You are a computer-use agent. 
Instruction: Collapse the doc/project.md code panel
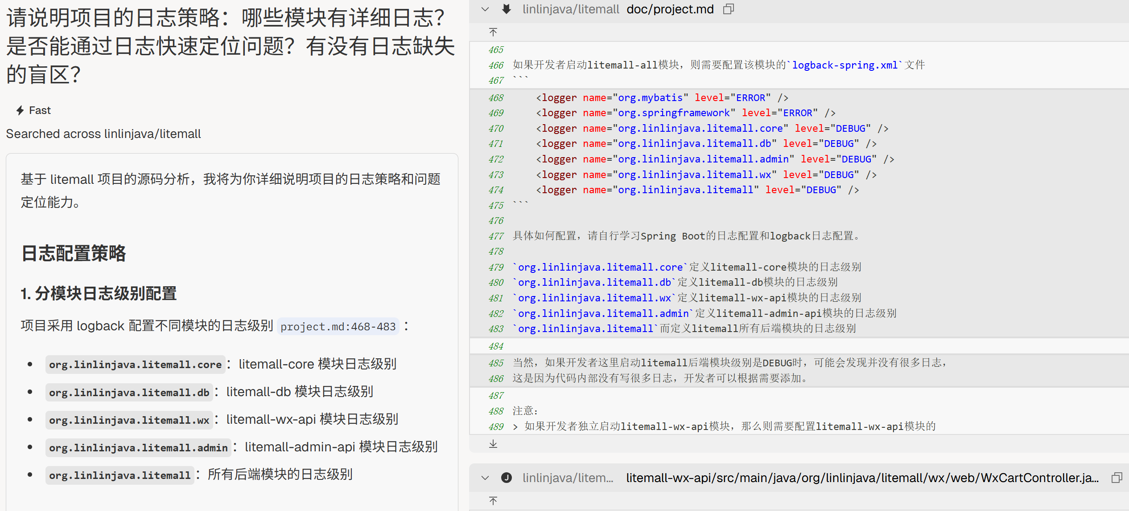coord(485,9)
